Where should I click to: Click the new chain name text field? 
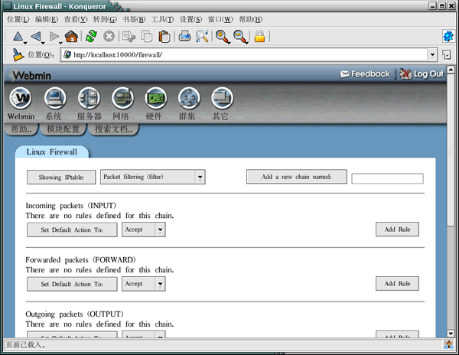coord(387,178)
